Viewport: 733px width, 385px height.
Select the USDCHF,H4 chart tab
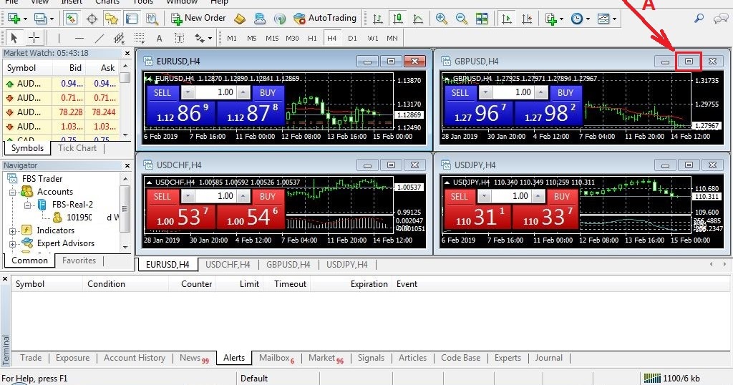(x=228, y=265)
